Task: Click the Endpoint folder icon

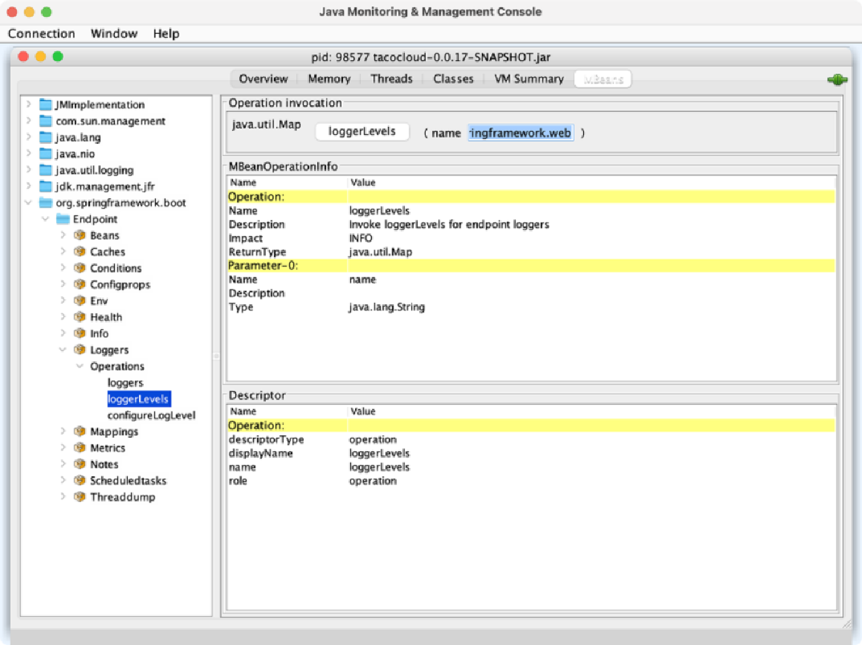Action: (63, 219)
